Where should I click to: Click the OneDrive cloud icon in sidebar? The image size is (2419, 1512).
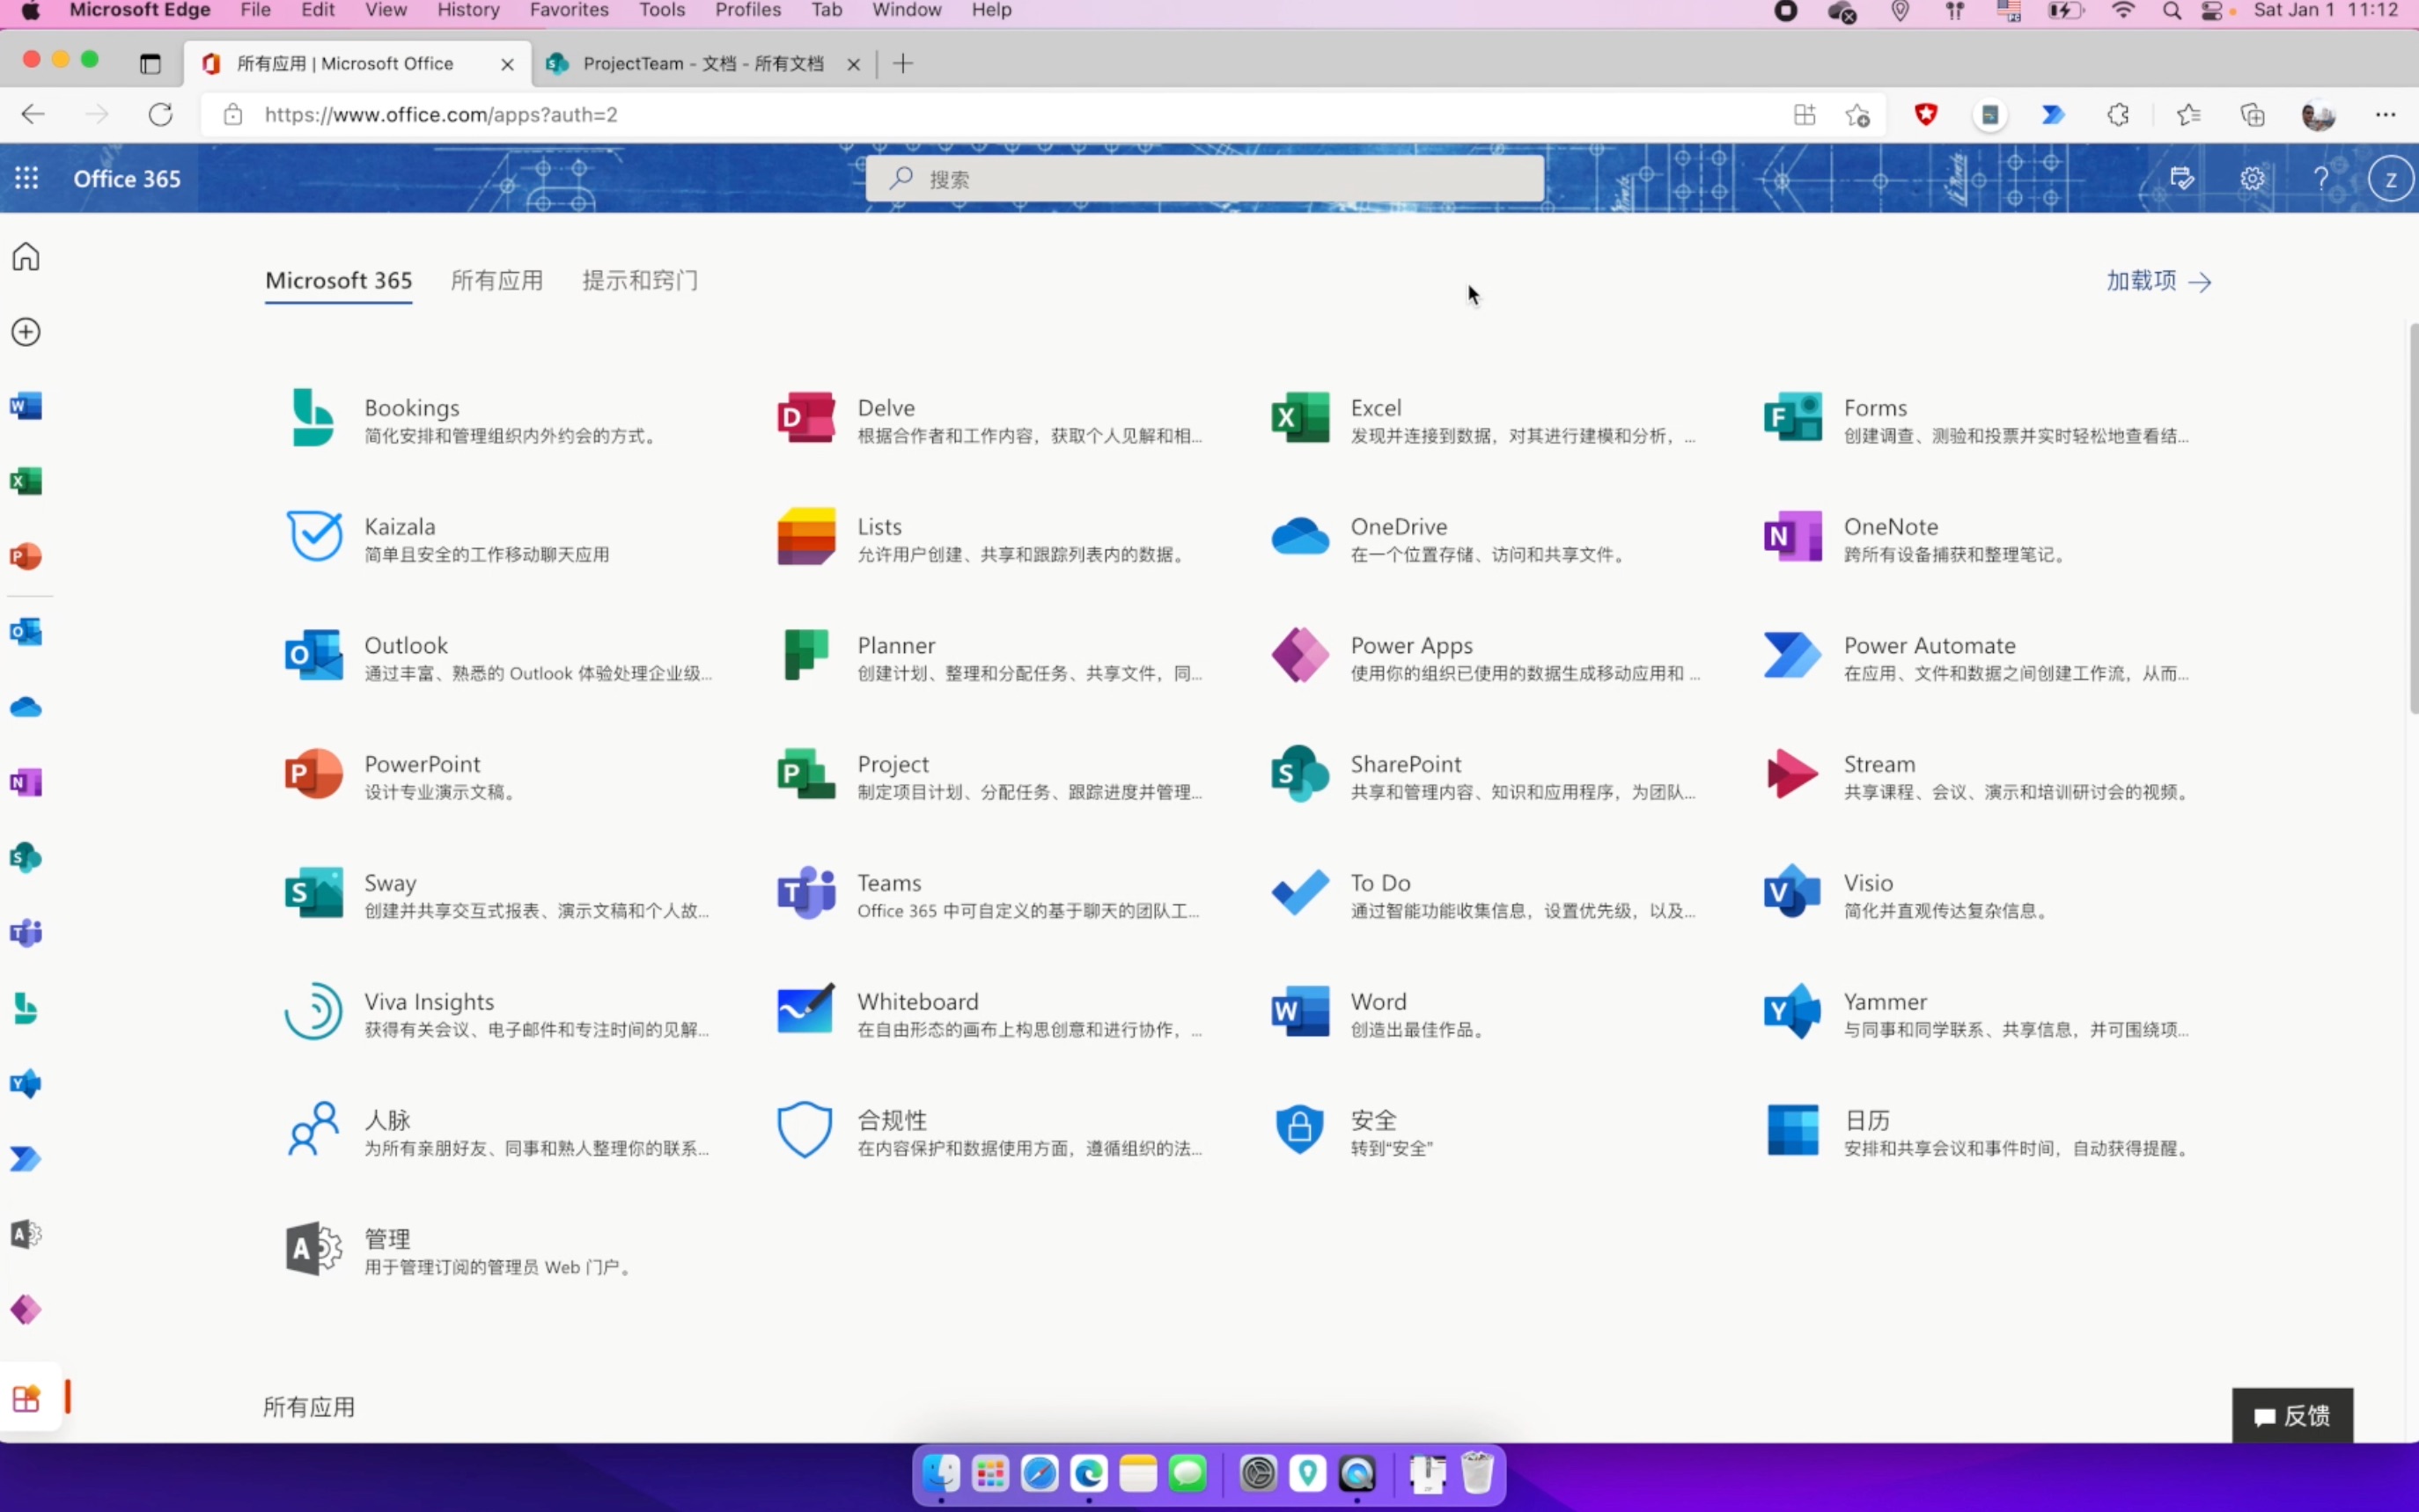25,707
